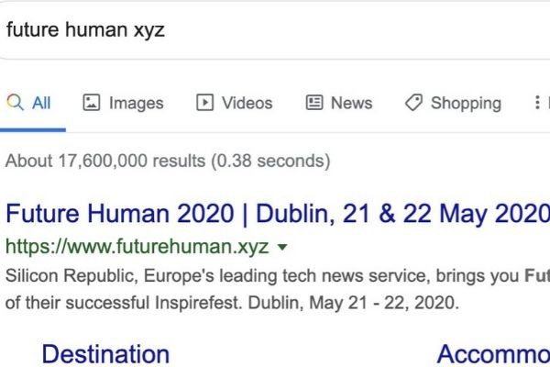This screenshot has height=367, width=550.
Task: Click the newspaper icon beside News
Action: tap(314, 103)
